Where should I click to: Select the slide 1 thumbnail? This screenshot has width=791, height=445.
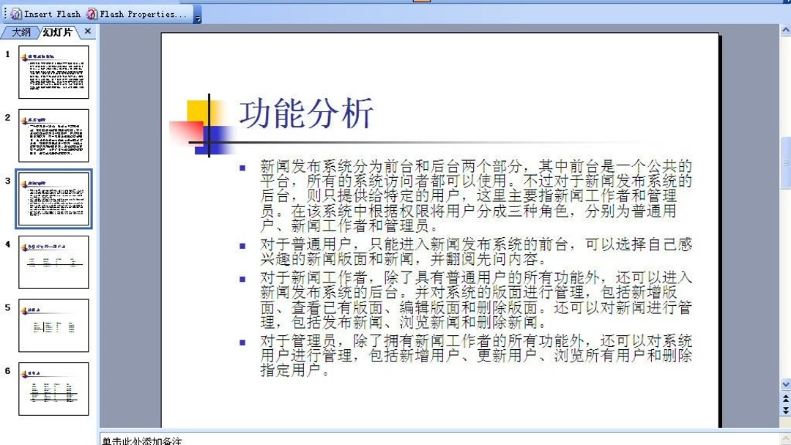pos(55,72)
